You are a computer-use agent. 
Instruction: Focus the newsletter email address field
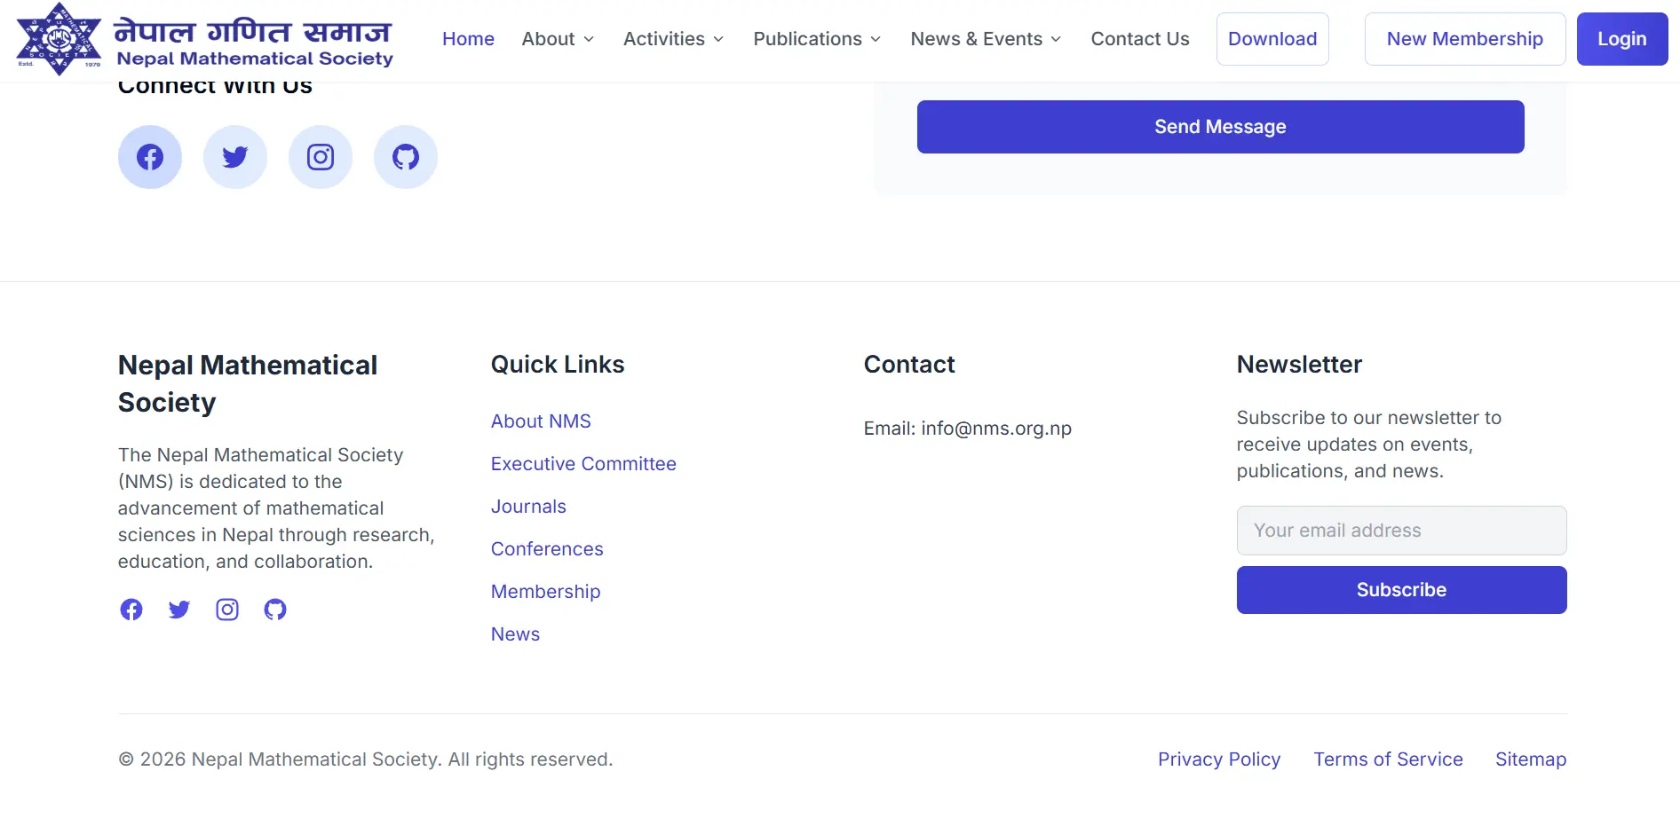(x=1401, y=531)
